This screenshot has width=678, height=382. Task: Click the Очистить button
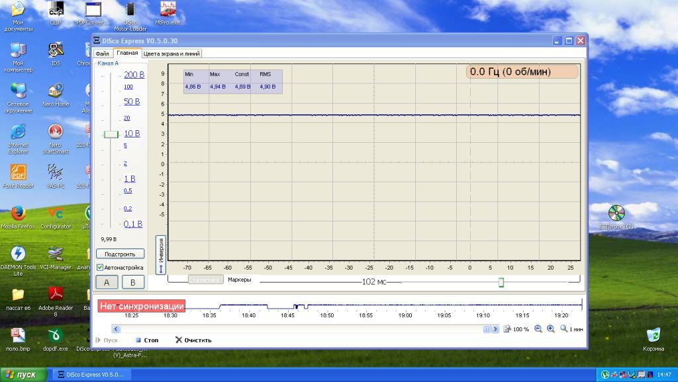(x=193, y=340)
